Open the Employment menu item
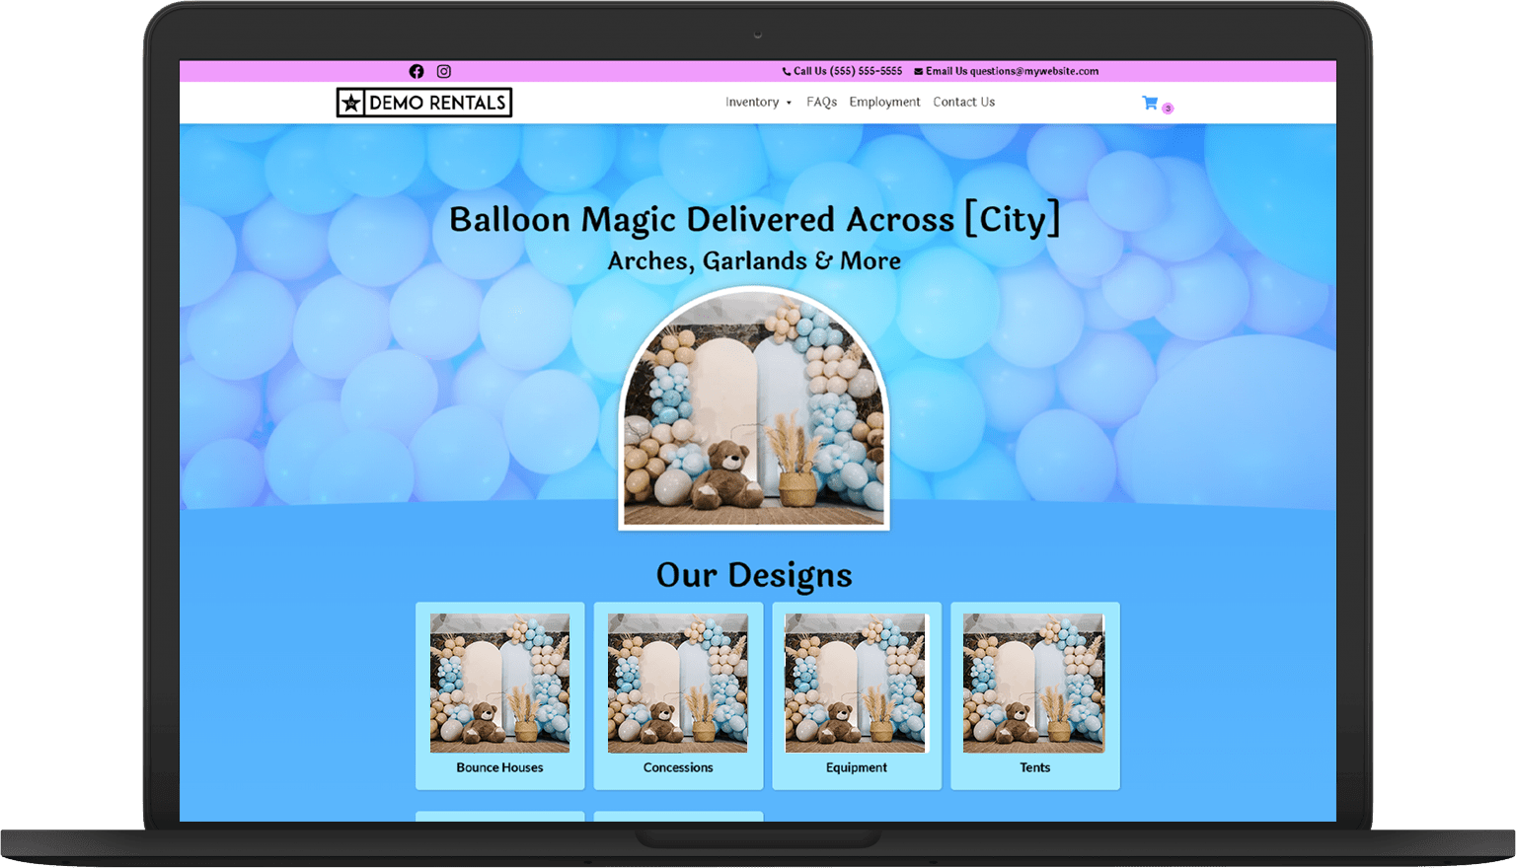Screen dimensions: 1516x868 (884, 102)
